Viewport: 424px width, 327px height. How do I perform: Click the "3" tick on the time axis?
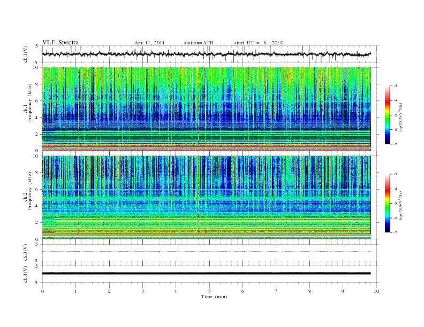142,291
